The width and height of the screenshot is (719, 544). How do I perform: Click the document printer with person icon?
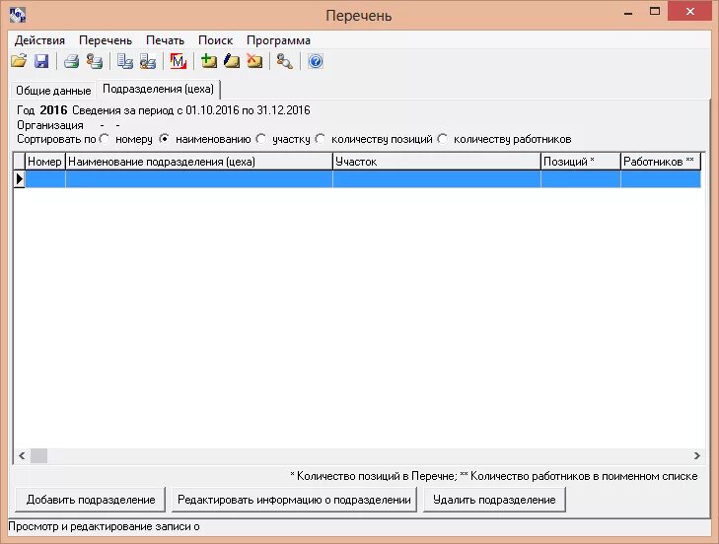point(148,61)
